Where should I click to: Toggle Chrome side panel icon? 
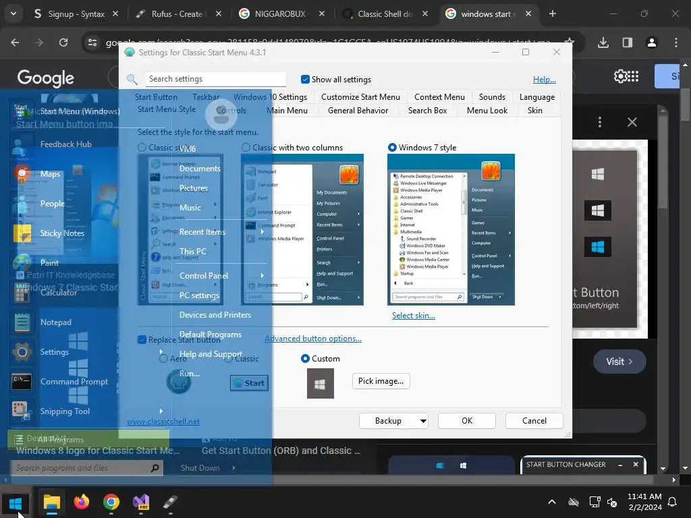point(627,42)
